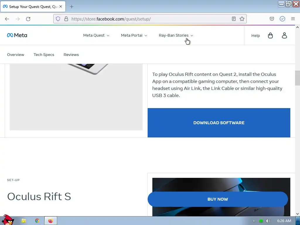Click the page scrollbar thumb
300x225 pixels.
pyautogui.click(x=298, y=78)
